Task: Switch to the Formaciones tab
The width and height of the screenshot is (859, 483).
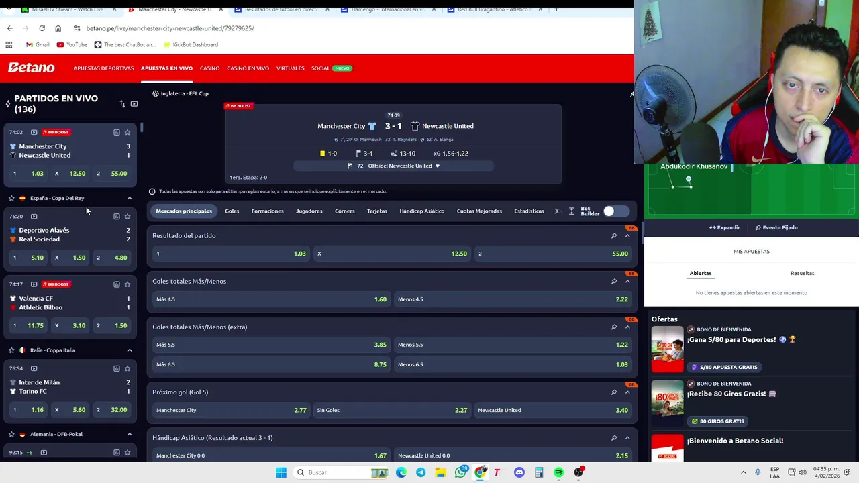Action: 267,211
